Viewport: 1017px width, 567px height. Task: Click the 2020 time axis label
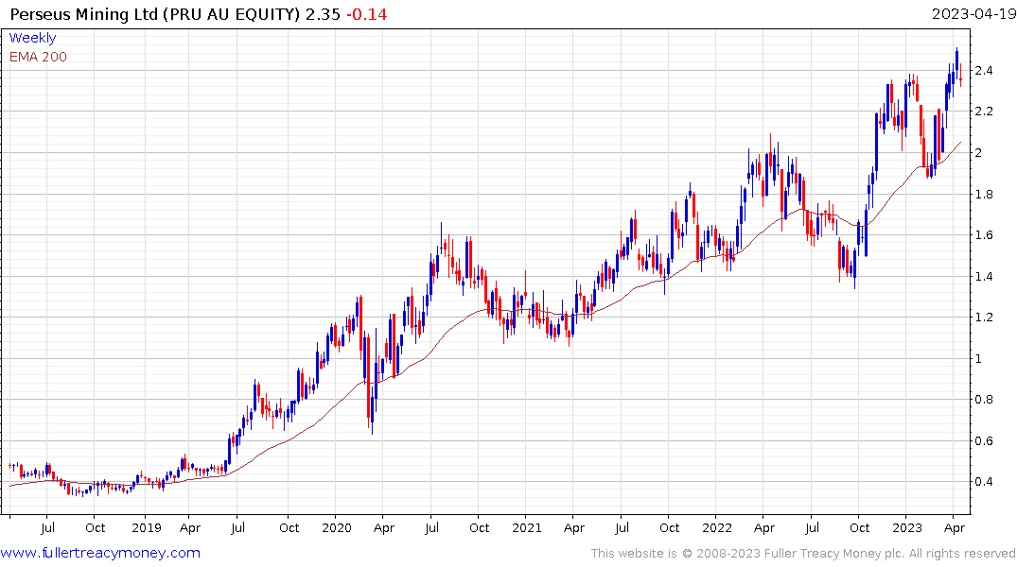[x=337, y=527]
